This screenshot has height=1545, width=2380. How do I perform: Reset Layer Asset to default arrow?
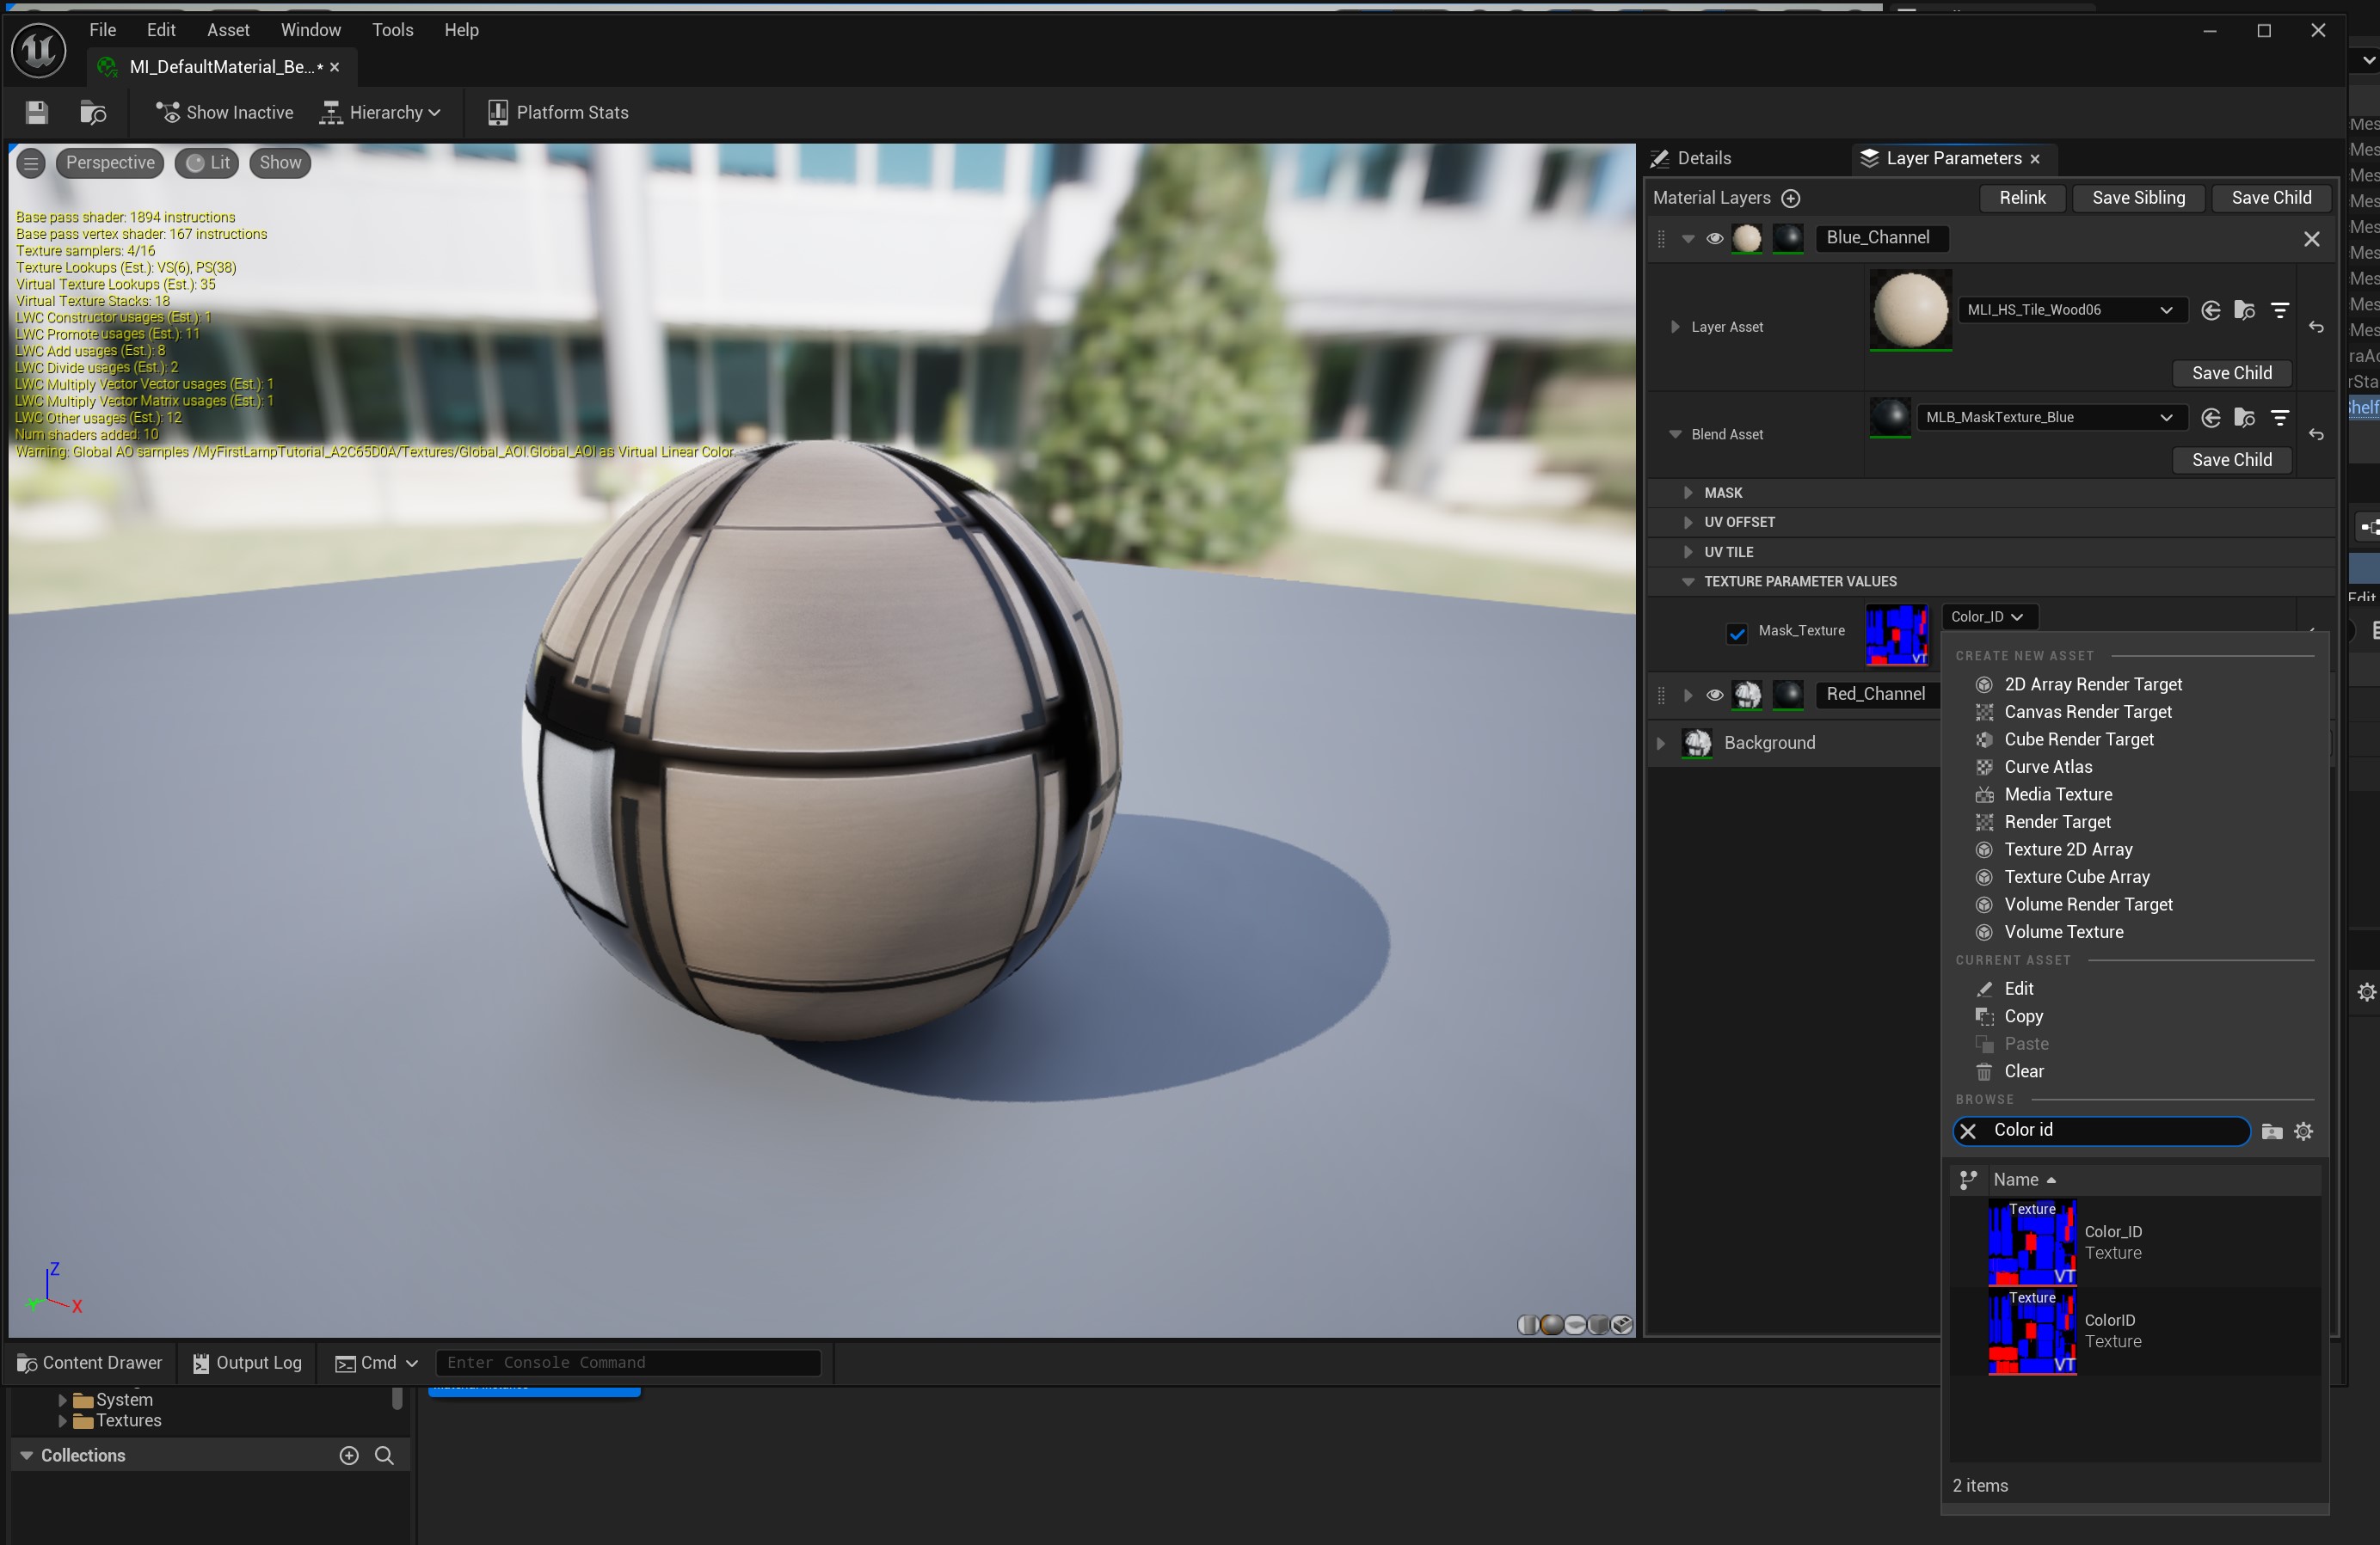pyautogui.click(x=2315, y=328)
